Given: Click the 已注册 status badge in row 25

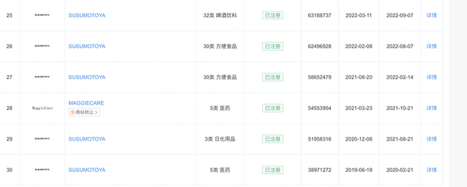Looking at the screenshot, I should (272, 15).
